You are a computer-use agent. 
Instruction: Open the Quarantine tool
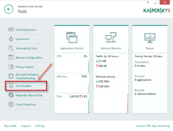tap(22, 39)
